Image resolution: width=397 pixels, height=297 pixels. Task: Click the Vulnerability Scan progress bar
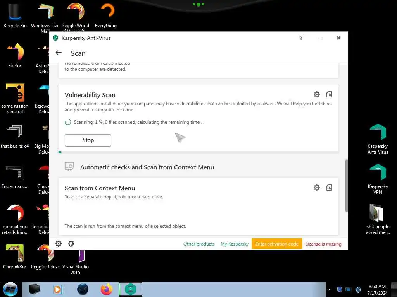(198, 152)
